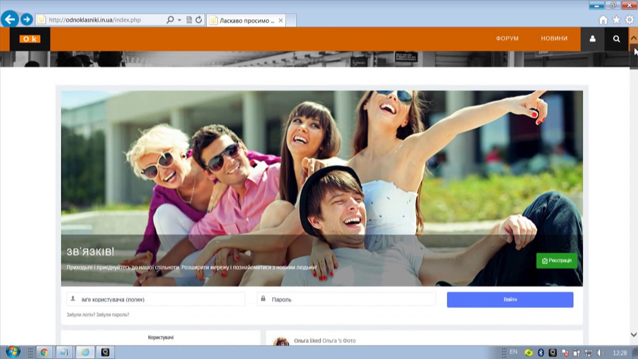Click the Пароль password field

346,299
